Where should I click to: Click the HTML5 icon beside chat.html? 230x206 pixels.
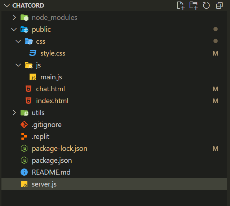click(28, 89)
